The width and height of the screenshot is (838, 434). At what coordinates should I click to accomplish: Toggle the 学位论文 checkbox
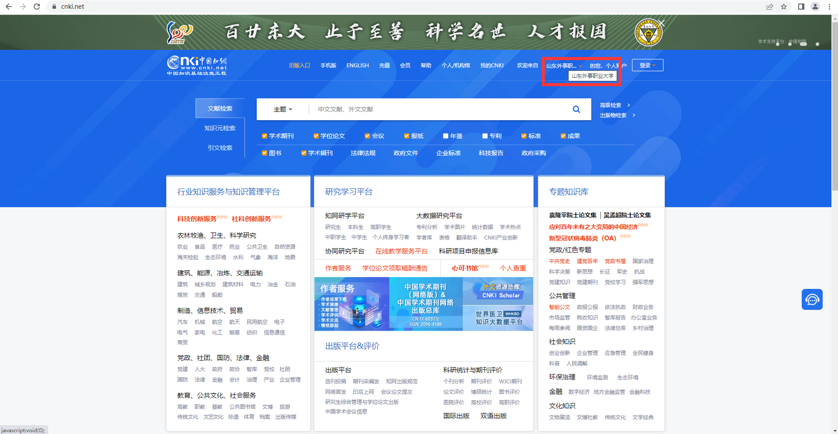click(x=316, y=136)
